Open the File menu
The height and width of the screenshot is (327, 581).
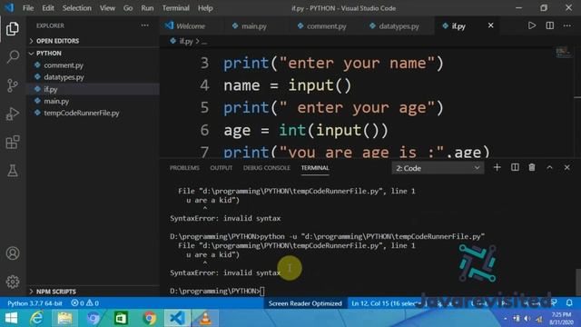pyautogui.click(x=28, y=8)
